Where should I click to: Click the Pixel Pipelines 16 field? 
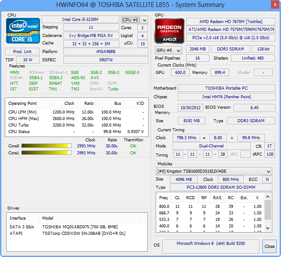(x=197, y=58)
